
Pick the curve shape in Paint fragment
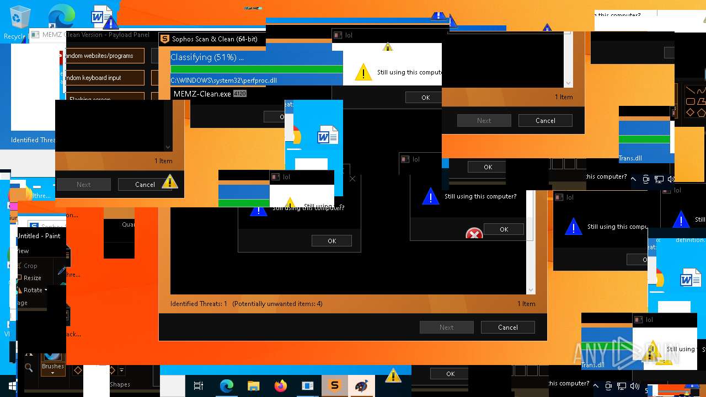coord(701,90)
